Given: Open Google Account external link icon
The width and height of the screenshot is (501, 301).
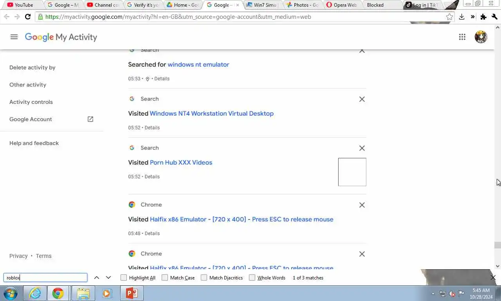Looking at the screenshot, I should click(x=90, y=119).
